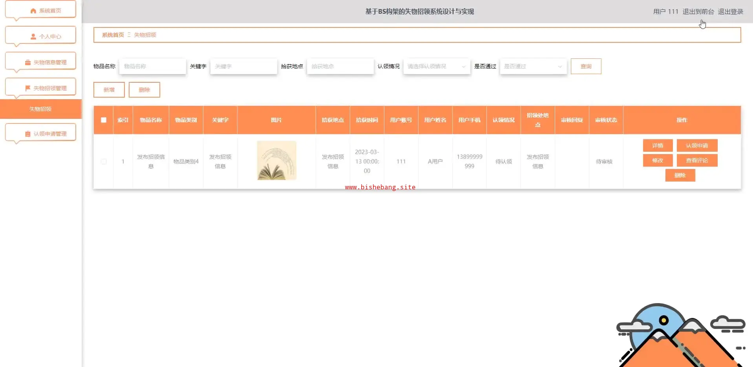
Task: Click the 删除 button above the table
Action: (144, 90)
